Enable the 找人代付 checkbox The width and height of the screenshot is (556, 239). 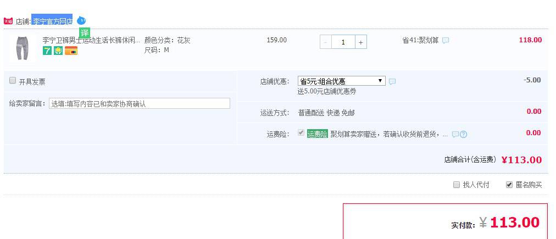(457, 185)
